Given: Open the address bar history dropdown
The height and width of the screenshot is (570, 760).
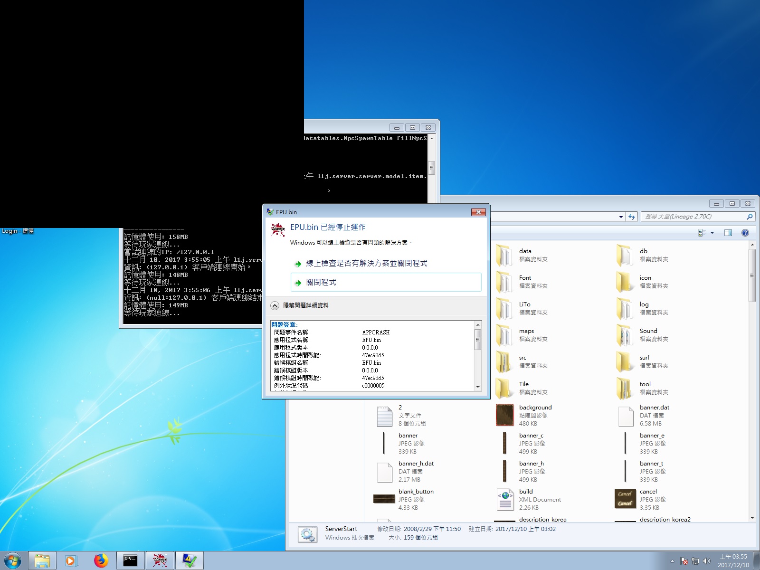Looking at the screenshot, I should (621, 217).
